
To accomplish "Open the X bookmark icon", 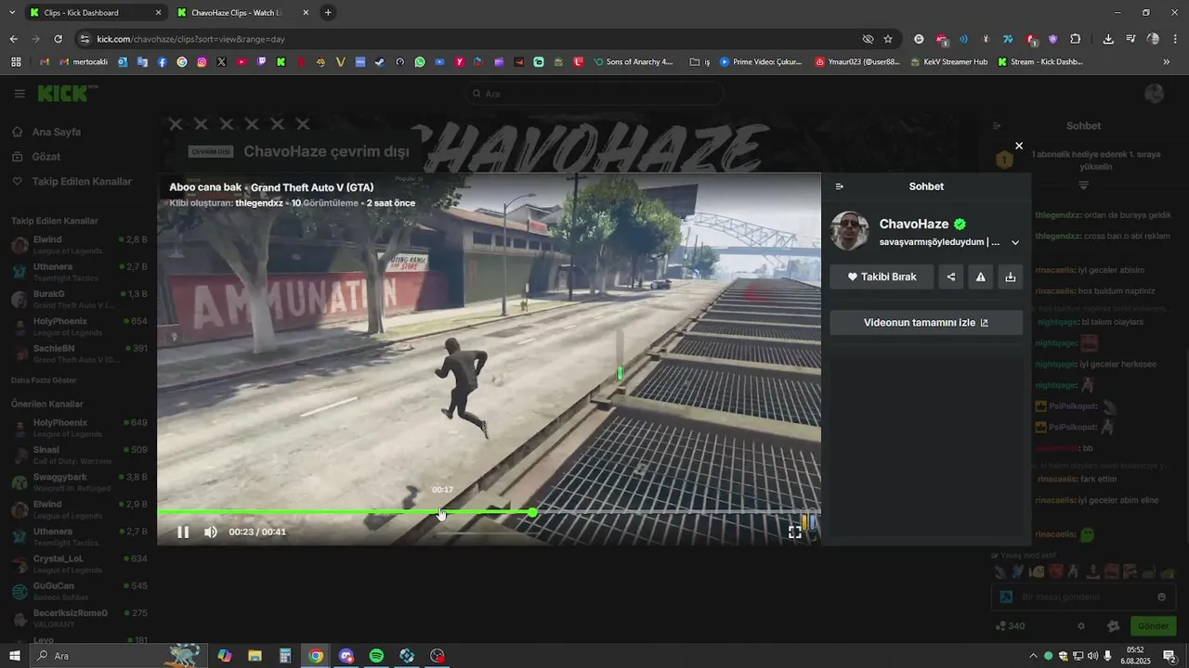I will coord(221,62).
